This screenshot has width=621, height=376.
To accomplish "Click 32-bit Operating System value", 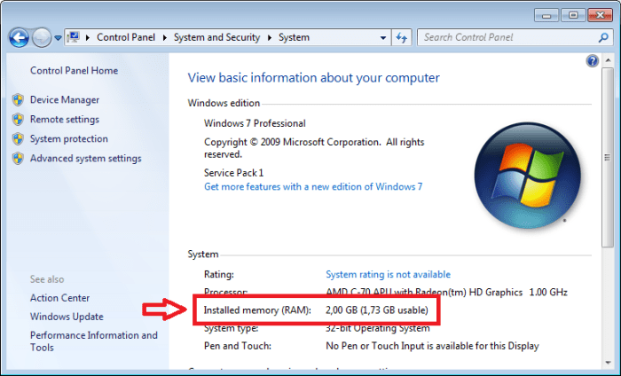I will click(377, 328).
